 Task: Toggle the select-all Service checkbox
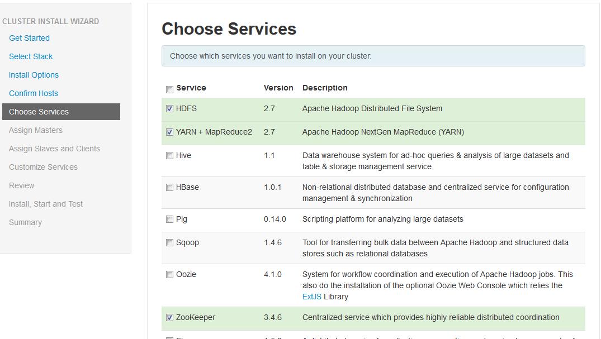169,89
